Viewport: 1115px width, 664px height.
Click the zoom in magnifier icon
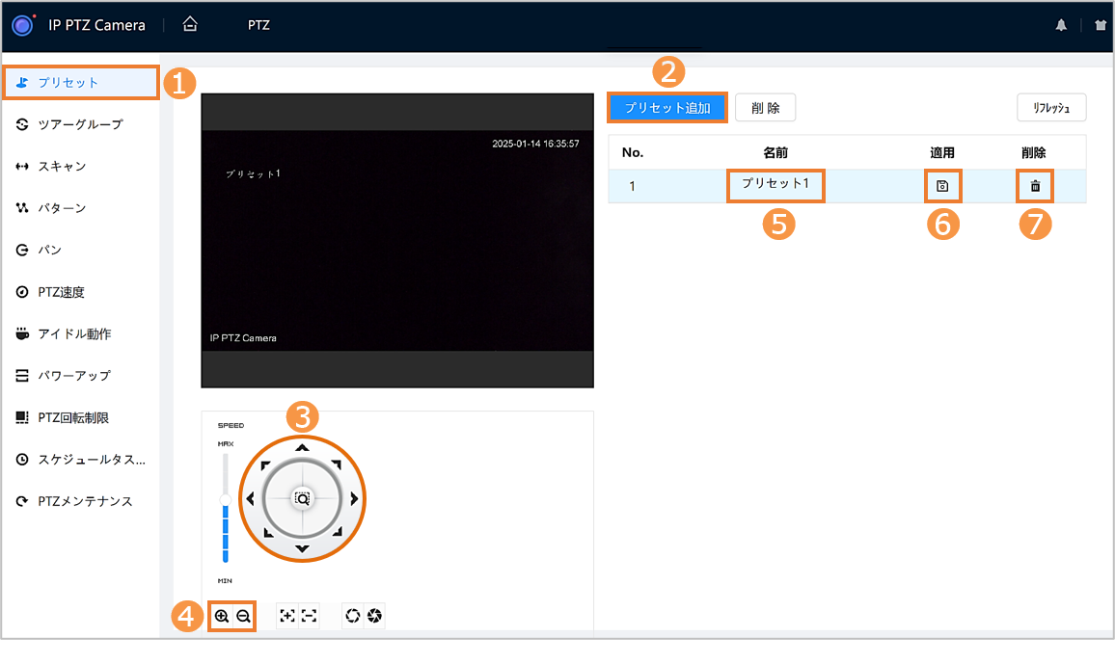point(222,616)
